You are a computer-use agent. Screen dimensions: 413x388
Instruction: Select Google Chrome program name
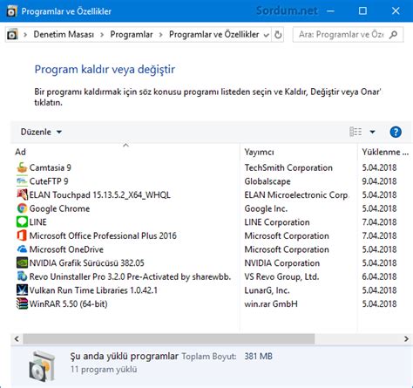(x=59, y=208)
